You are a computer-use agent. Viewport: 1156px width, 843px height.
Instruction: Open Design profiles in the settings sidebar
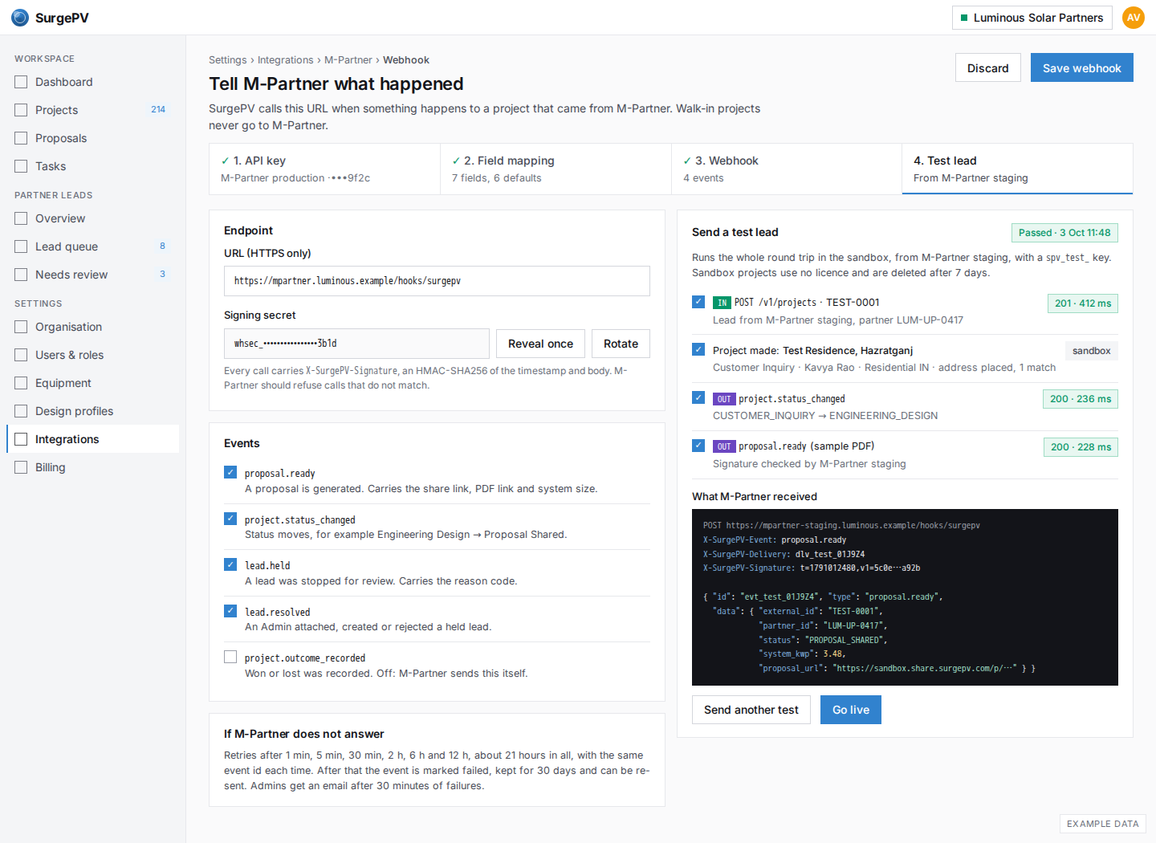(93, 411)
